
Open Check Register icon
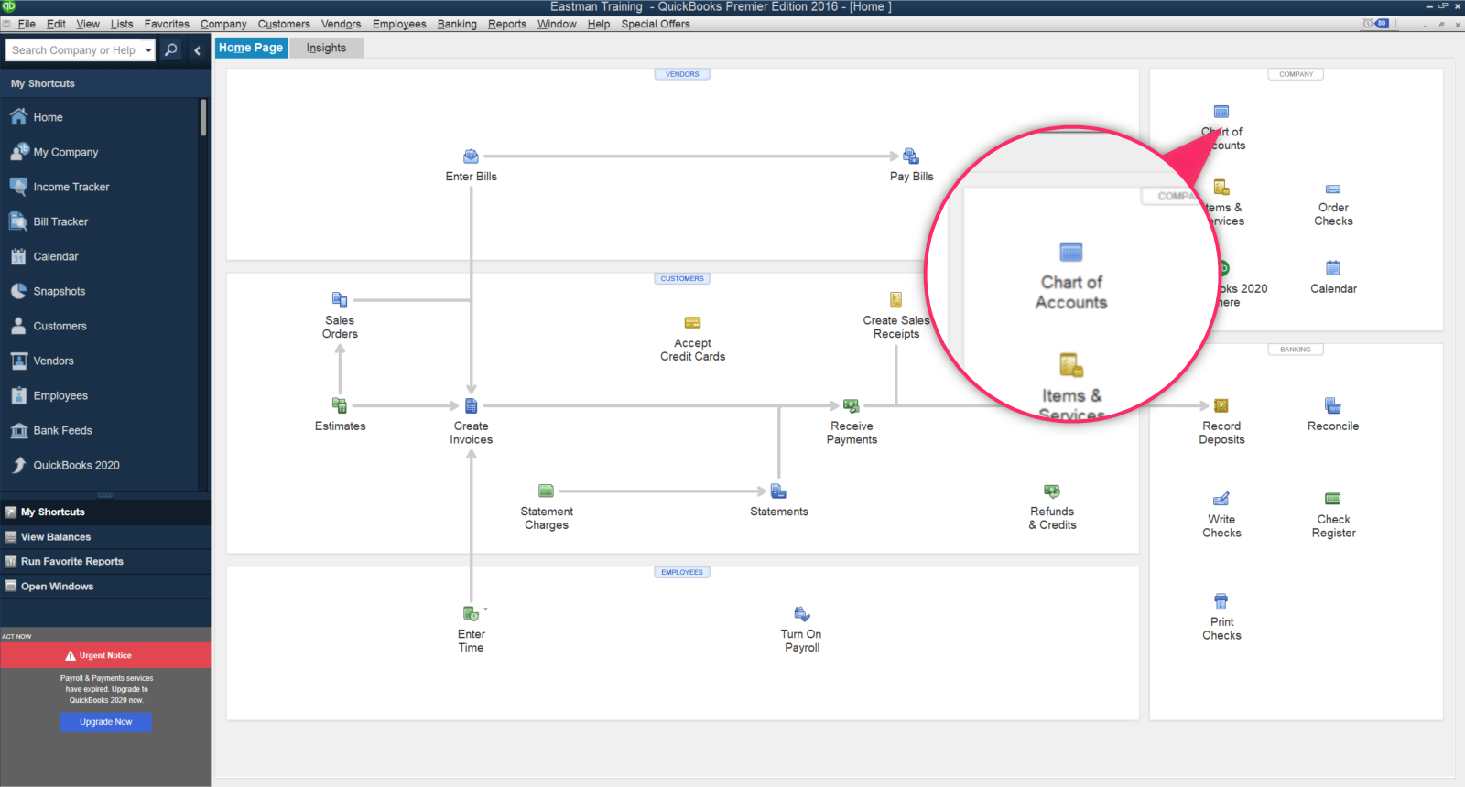[x=1333, y=499]
